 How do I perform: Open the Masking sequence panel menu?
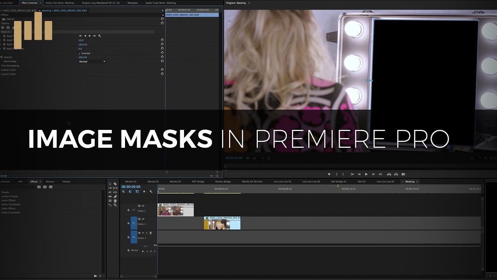[x=417, y=182]
